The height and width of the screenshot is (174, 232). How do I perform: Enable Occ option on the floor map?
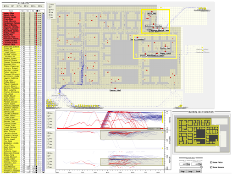pos(50,5)
